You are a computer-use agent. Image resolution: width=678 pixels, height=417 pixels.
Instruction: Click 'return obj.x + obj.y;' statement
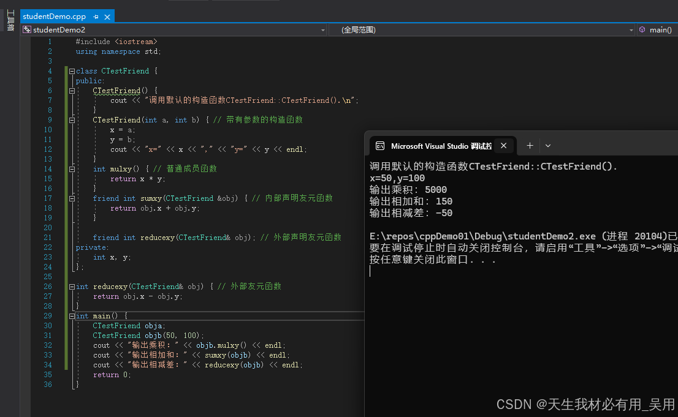pyautogui.click(x=155, y=208)
